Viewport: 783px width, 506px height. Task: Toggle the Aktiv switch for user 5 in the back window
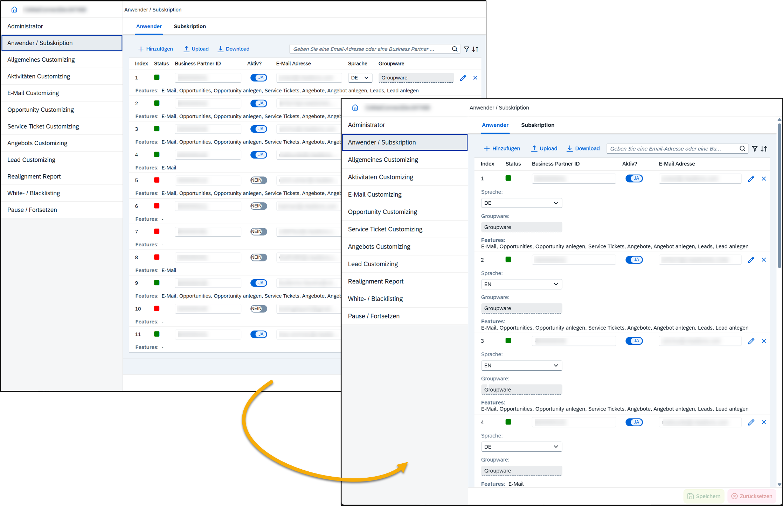(x=258, y=180)
